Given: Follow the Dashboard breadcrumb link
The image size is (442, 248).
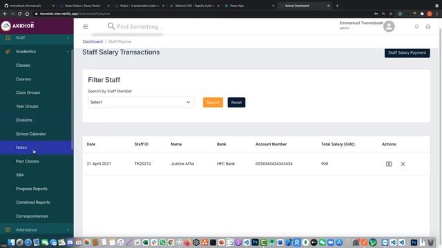Looking at the screenshot, I should coord(93,41).
